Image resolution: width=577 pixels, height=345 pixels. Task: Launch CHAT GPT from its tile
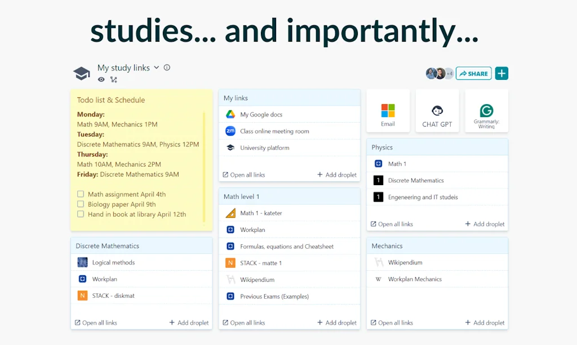pyautogui.click(x=437, y=110)
